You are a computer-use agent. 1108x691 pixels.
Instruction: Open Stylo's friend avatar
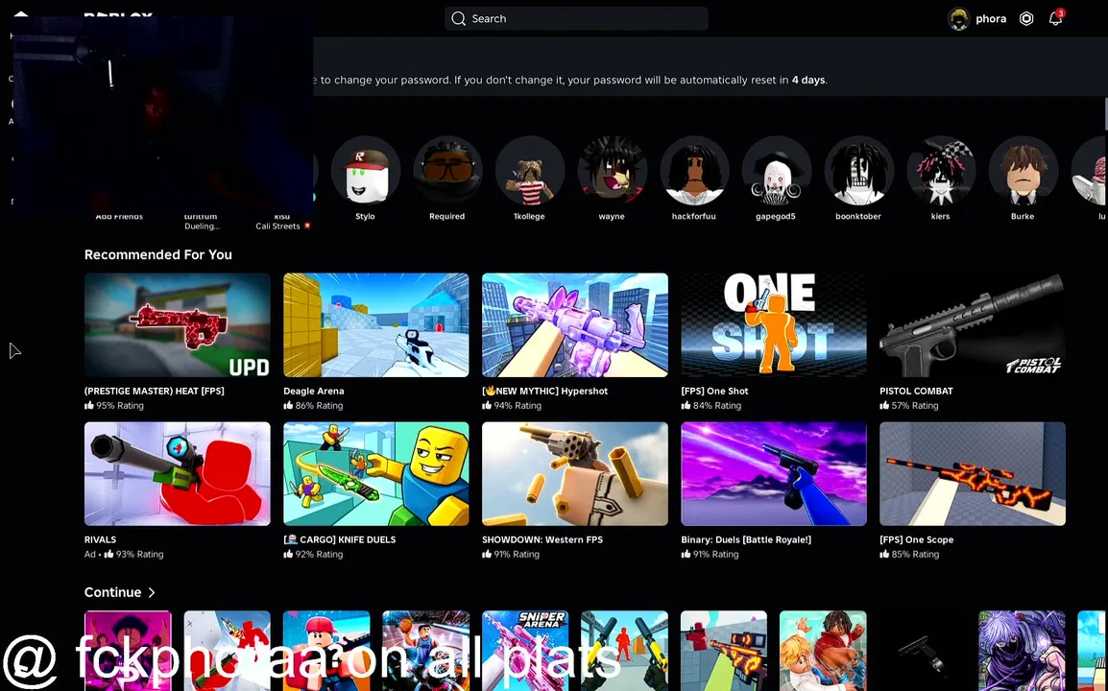(x=365, y=170)
